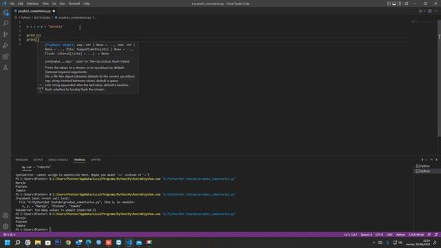This screenshot has width=441, height=248.
Task: Open Windows taskbar search
Action: (17, 242)
